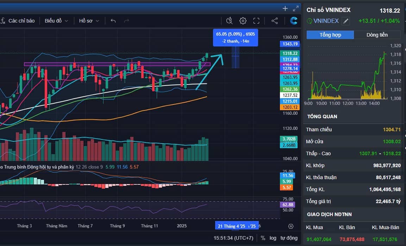Click the 15:51:34 (UTC+7) timezone button

[233, 238]
